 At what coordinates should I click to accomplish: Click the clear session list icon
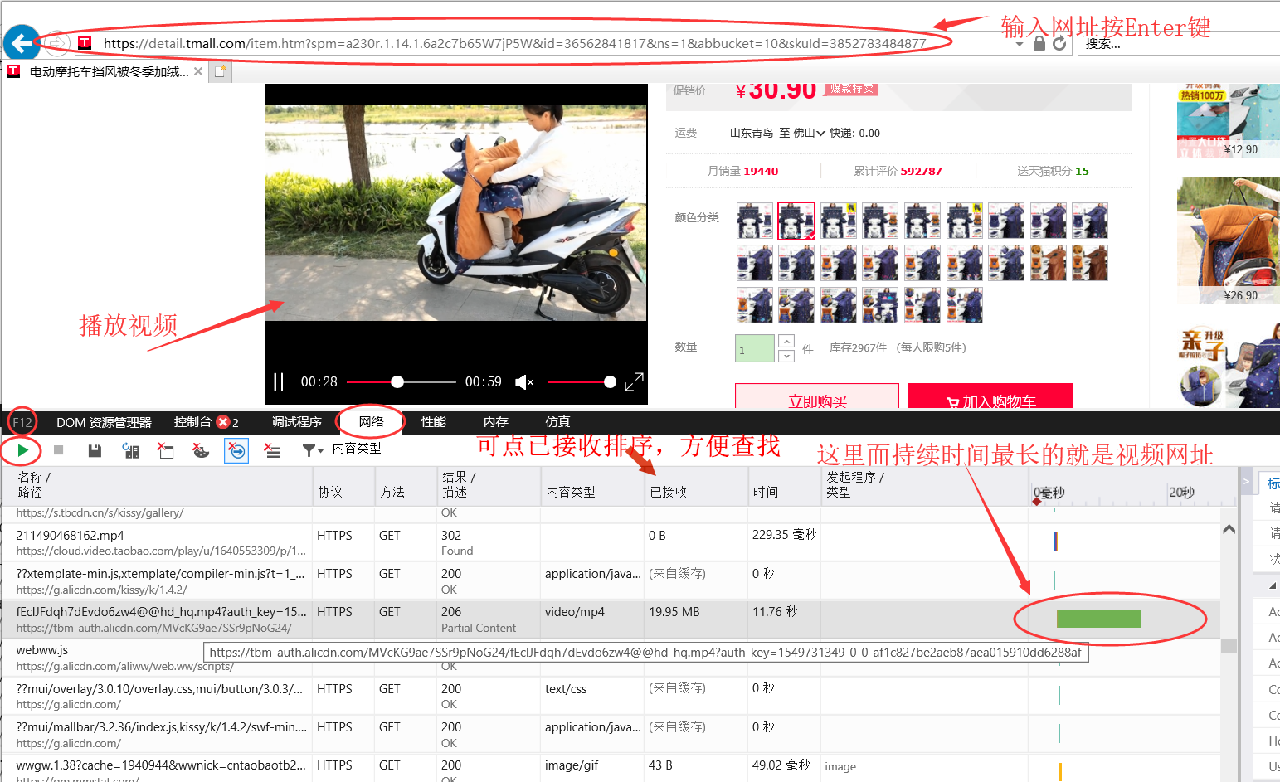pos(272,450)
